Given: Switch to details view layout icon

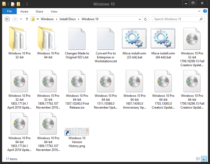Looking at the screenshot, I should click(x=198, y=159).
